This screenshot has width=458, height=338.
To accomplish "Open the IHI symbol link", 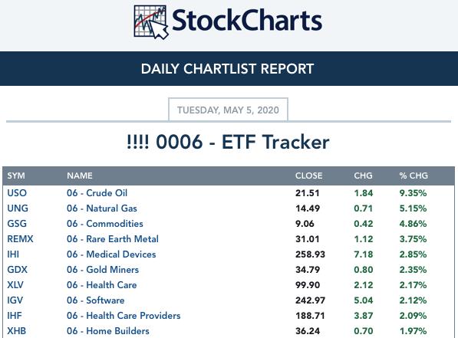I will coord(13,254).
